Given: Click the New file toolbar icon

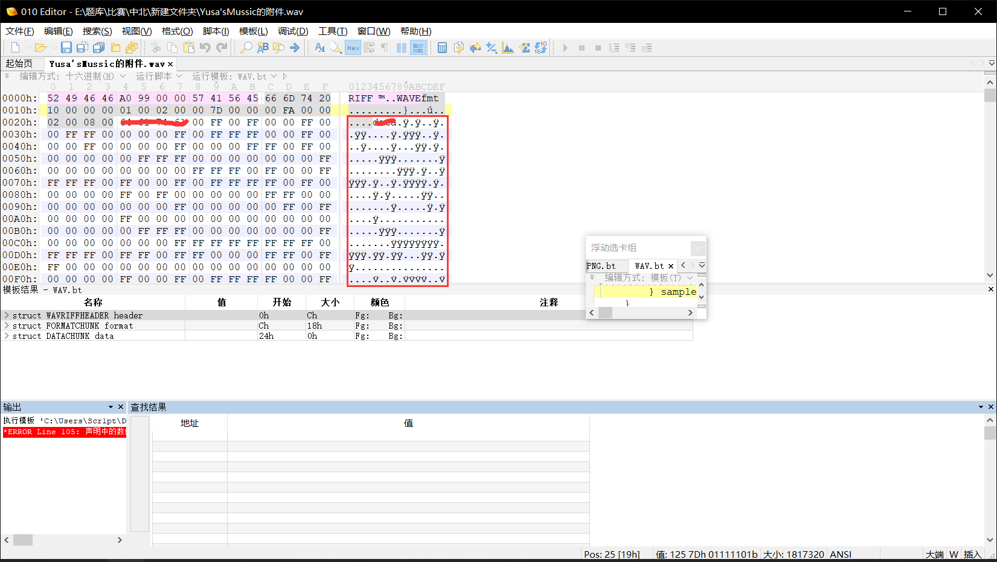Looking at the screenshot, I should [16, 48].
